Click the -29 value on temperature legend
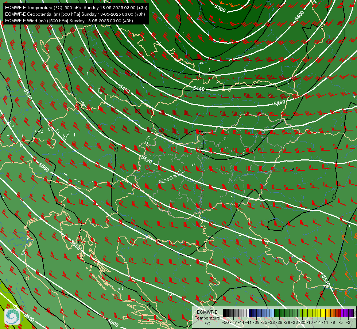The width and height of the screenshot is (357, 329). pos(280,322)
